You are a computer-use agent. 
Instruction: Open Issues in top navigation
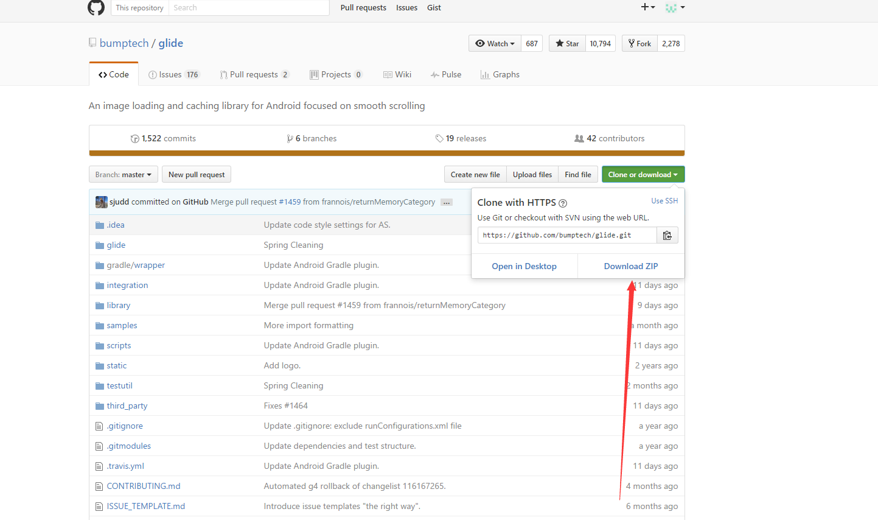[406, 7]
